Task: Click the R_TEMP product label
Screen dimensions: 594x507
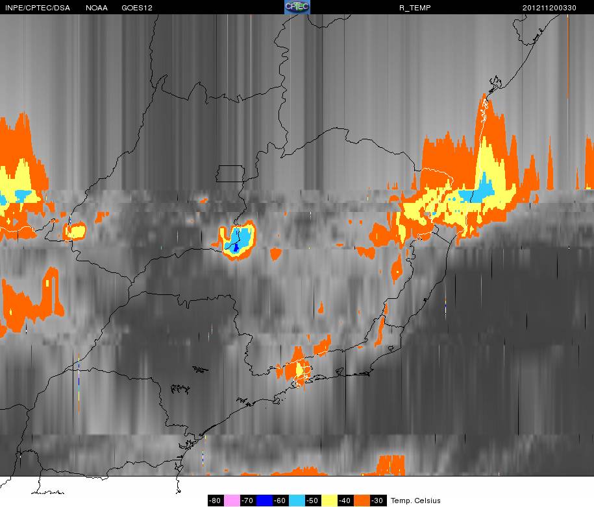Action: click(x=415, y=8)
